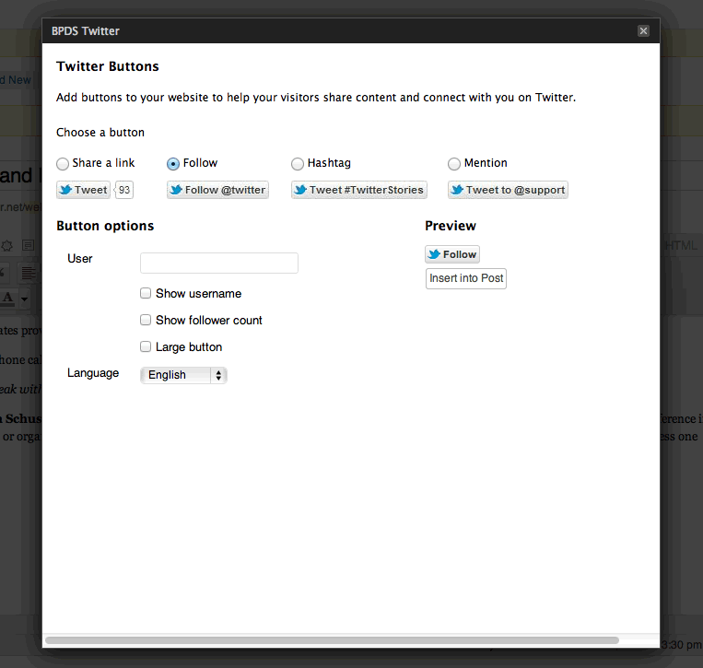This screenshot has height=668, width=703.
Task: Click the 93 tweet count bubble
Action: click(124, 190)
